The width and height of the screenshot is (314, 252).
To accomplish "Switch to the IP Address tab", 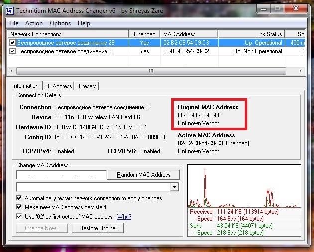I will [59, 86].
